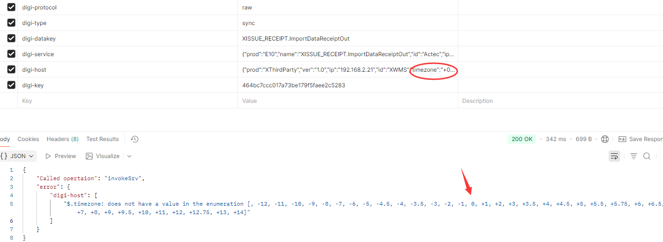Search the response body with magnifier icon

[647, 156]
